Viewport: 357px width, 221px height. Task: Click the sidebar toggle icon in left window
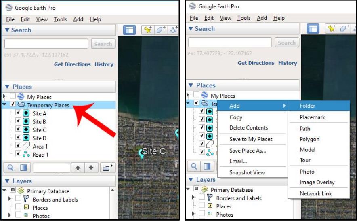(x=129, y=30)
